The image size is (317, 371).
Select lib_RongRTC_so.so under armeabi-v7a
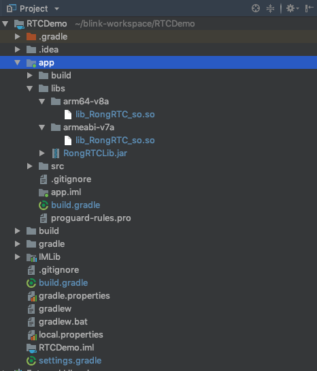point(115,140)
